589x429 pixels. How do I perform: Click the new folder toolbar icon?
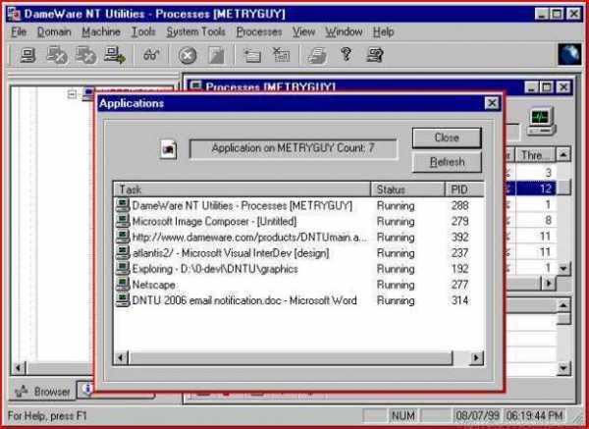click(x=252, y=56)
